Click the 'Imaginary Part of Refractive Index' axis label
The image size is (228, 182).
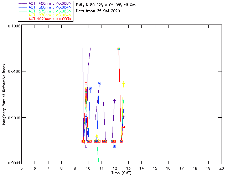[x=4, y=94]
